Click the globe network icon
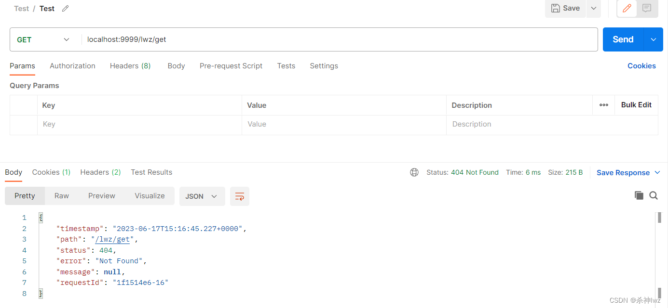This screenshot has width=668, height=308. coord(414,172)
